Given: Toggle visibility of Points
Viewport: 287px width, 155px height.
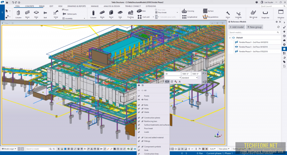Looking at the screenshot, I should pyautogui.click(x=139, y=96).
